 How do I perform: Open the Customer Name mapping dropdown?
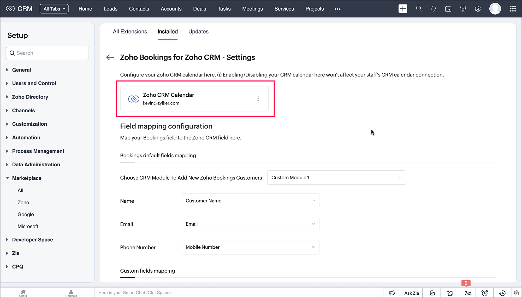point(250,201)
